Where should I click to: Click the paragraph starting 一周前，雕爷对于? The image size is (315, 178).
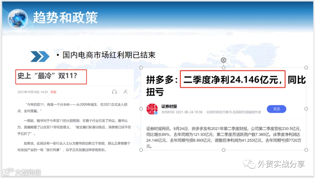pyautogui.click(x=74, y=127)
